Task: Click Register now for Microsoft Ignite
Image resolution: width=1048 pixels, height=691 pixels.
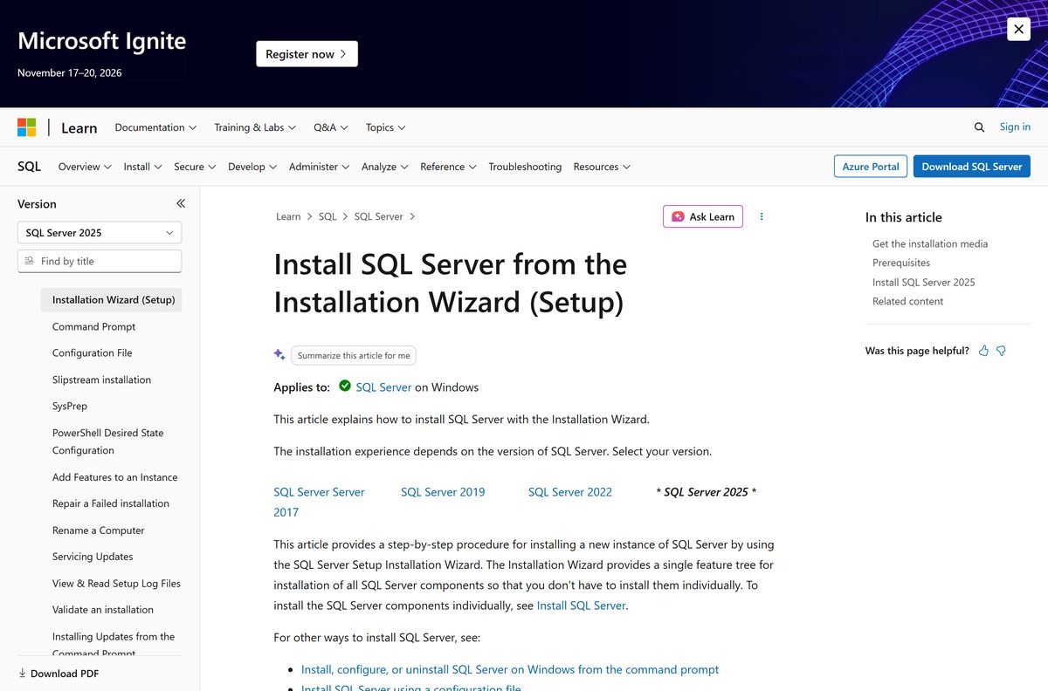Action: (x=307, y=54)
